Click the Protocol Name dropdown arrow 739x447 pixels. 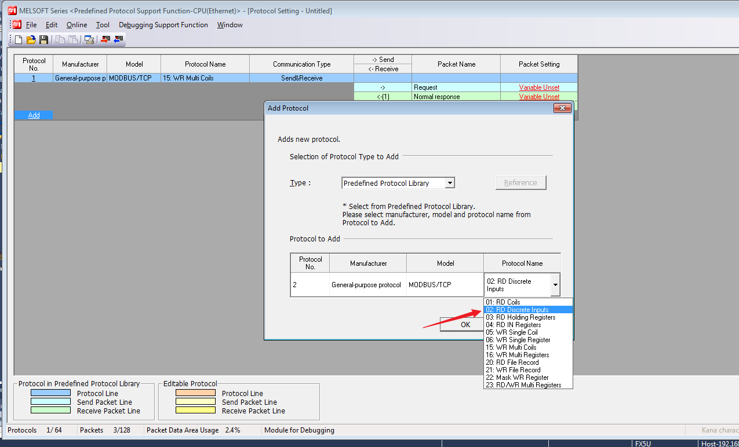pyautogui.click(x=555, y=285)
